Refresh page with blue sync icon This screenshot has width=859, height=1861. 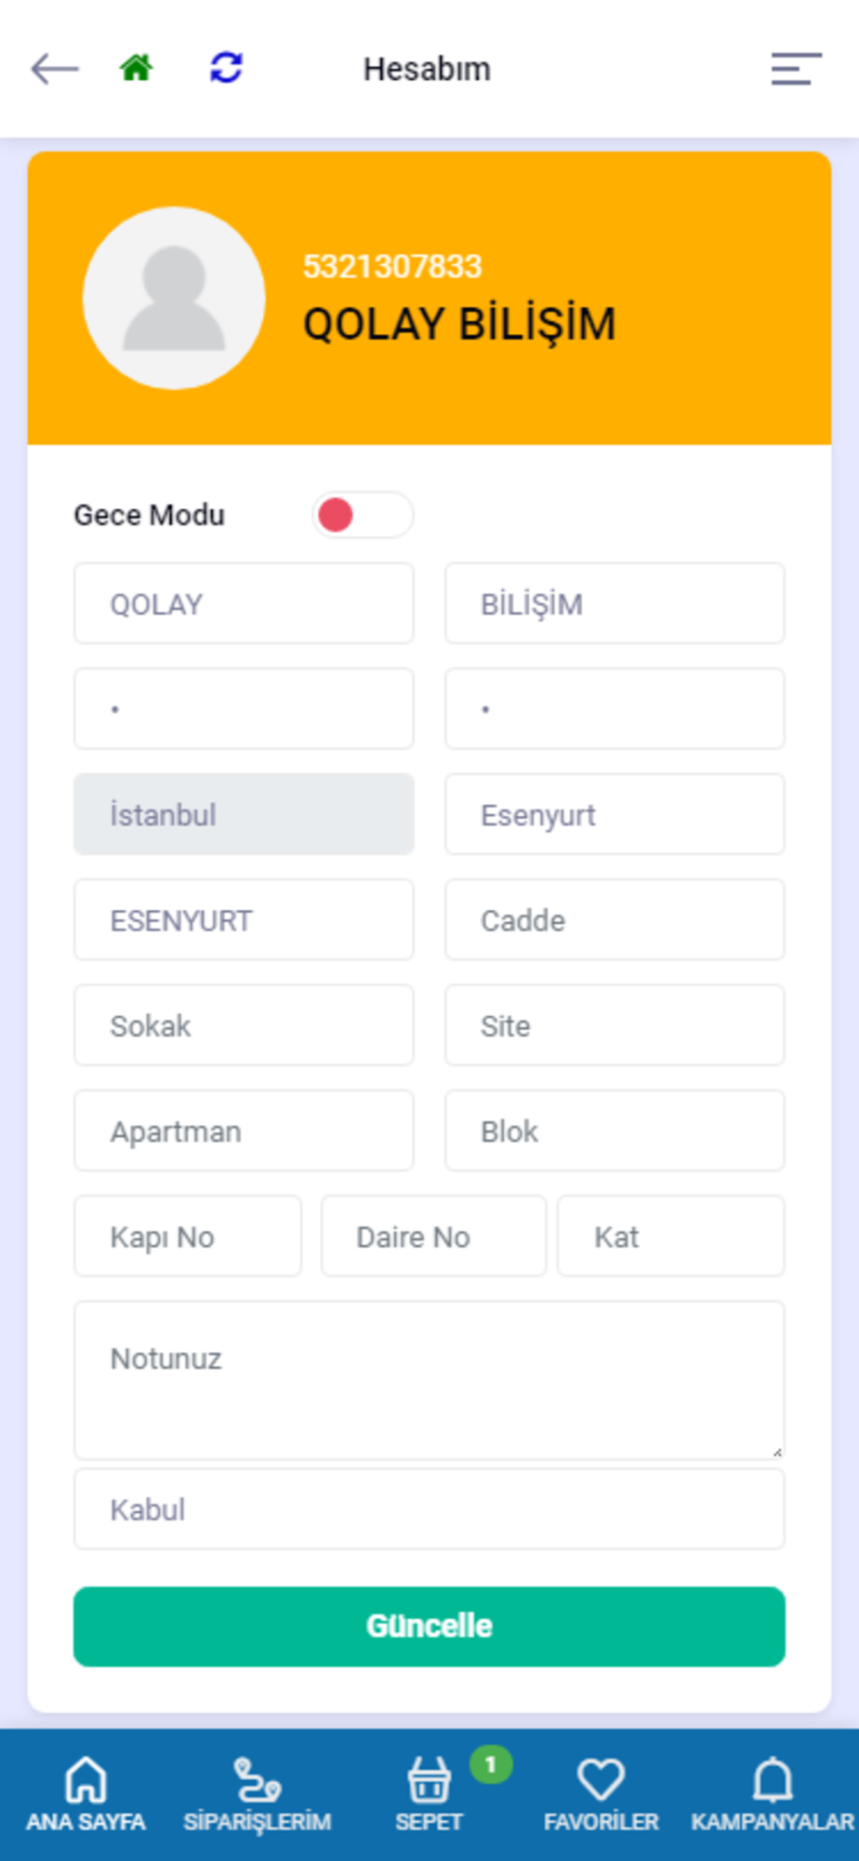click(x=226, y=68)
